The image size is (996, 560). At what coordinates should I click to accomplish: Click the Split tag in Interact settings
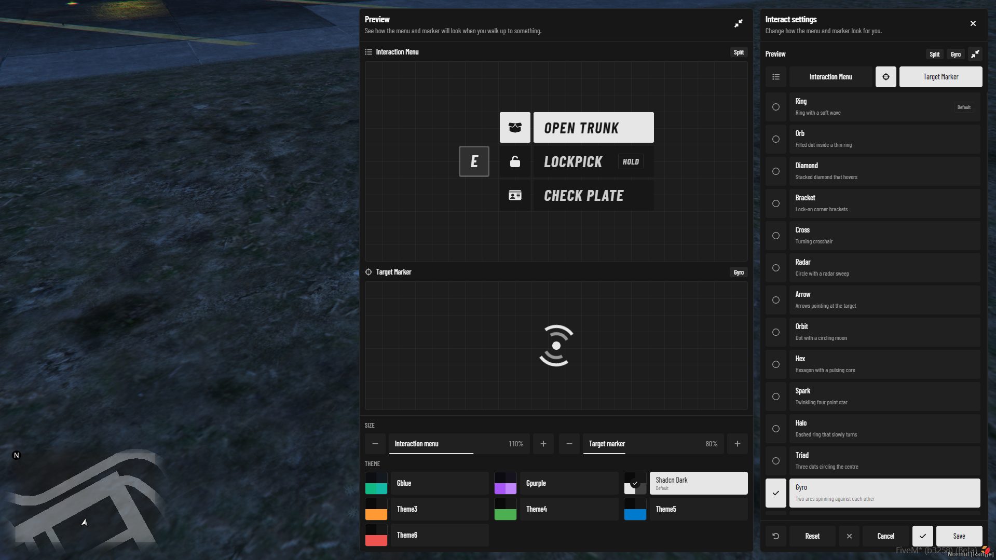pos(934,54)
